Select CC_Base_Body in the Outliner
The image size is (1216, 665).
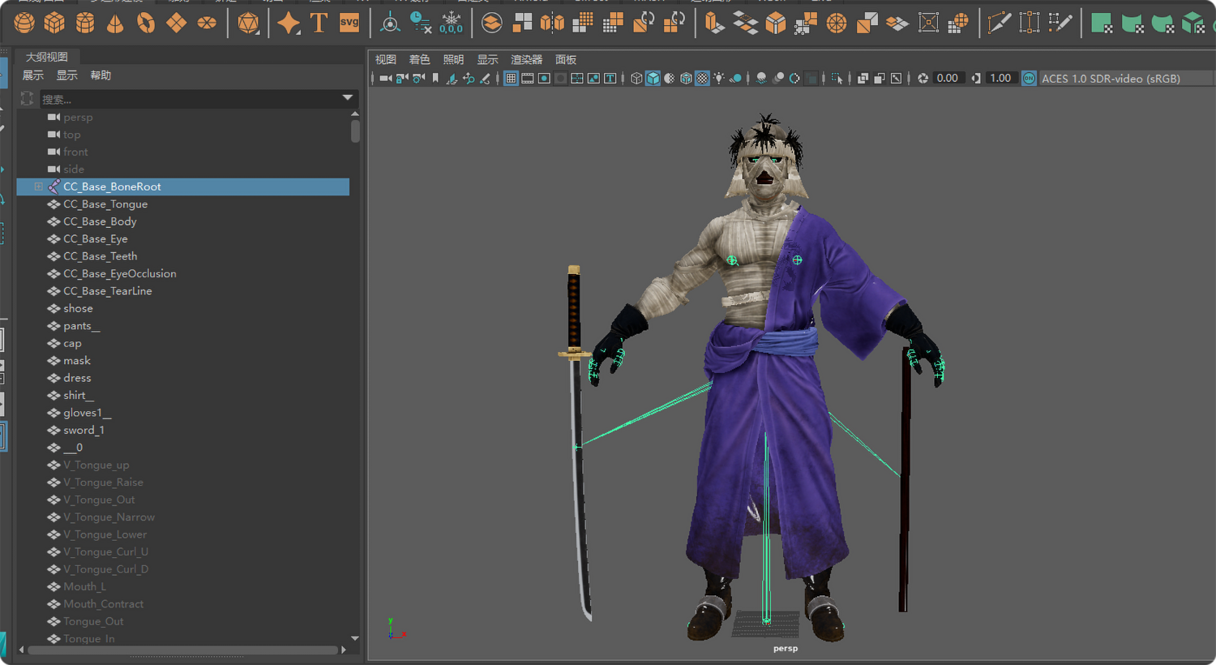[100, 221]
